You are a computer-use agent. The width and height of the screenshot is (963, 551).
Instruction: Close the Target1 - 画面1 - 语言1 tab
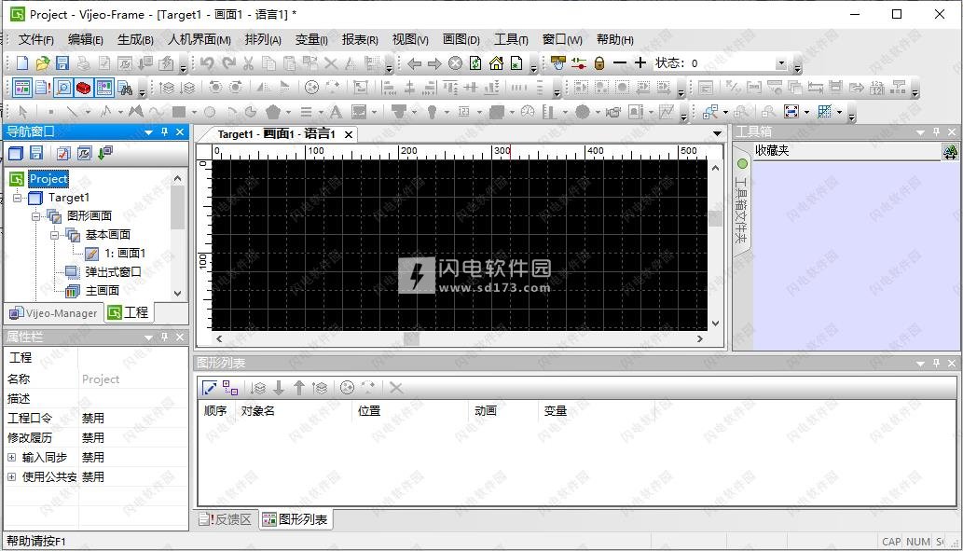(349, 134)
